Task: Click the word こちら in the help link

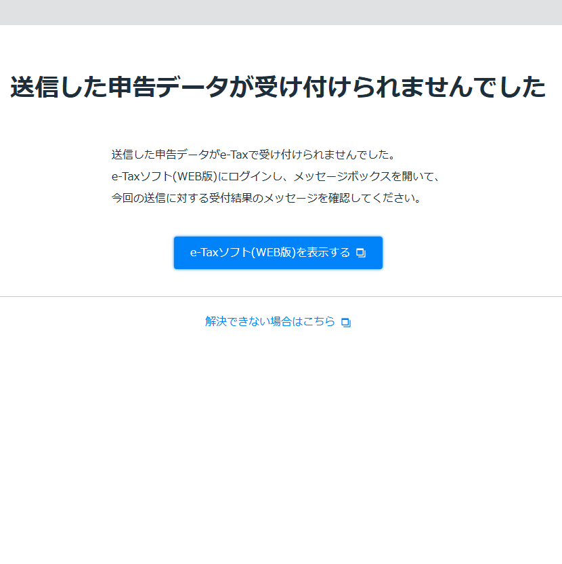Action: (x=318, y=322)
